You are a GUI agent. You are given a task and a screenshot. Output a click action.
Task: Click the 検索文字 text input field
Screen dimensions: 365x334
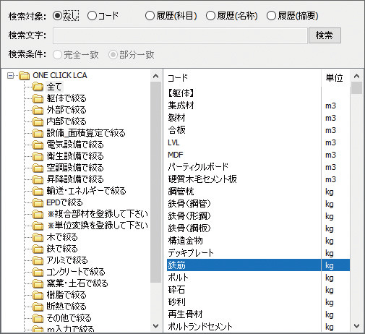(x=180, y=35)
